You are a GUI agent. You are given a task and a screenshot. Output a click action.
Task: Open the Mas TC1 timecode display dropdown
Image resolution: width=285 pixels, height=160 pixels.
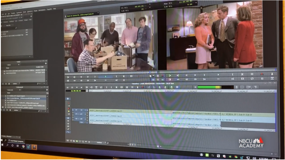coord(196,3)
